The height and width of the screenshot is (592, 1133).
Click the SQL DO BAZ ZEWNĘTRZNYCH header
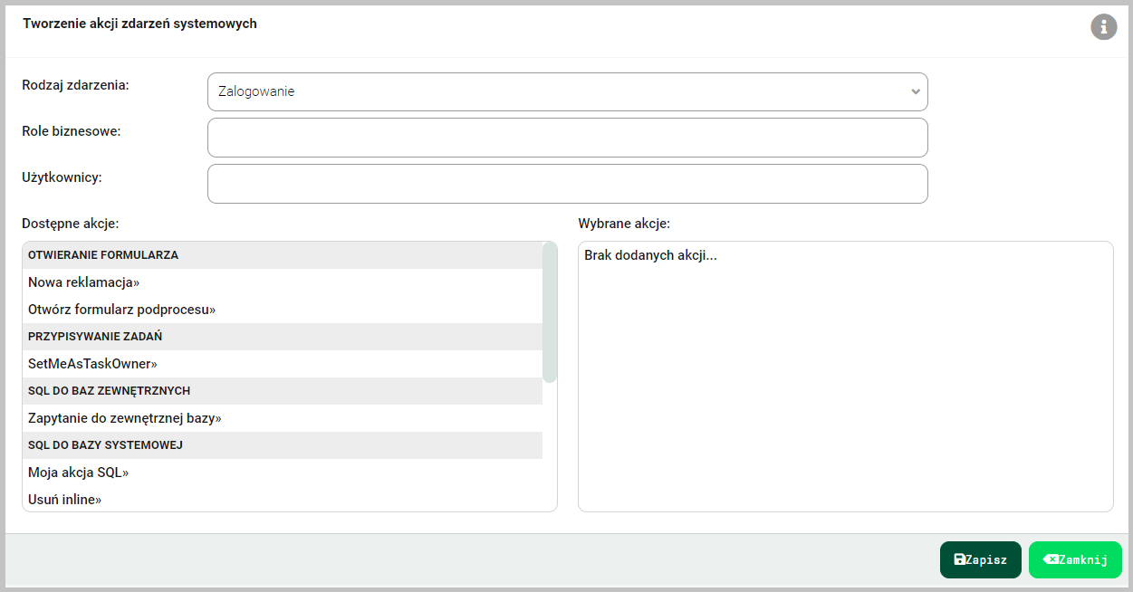click(x=283, y=391)
